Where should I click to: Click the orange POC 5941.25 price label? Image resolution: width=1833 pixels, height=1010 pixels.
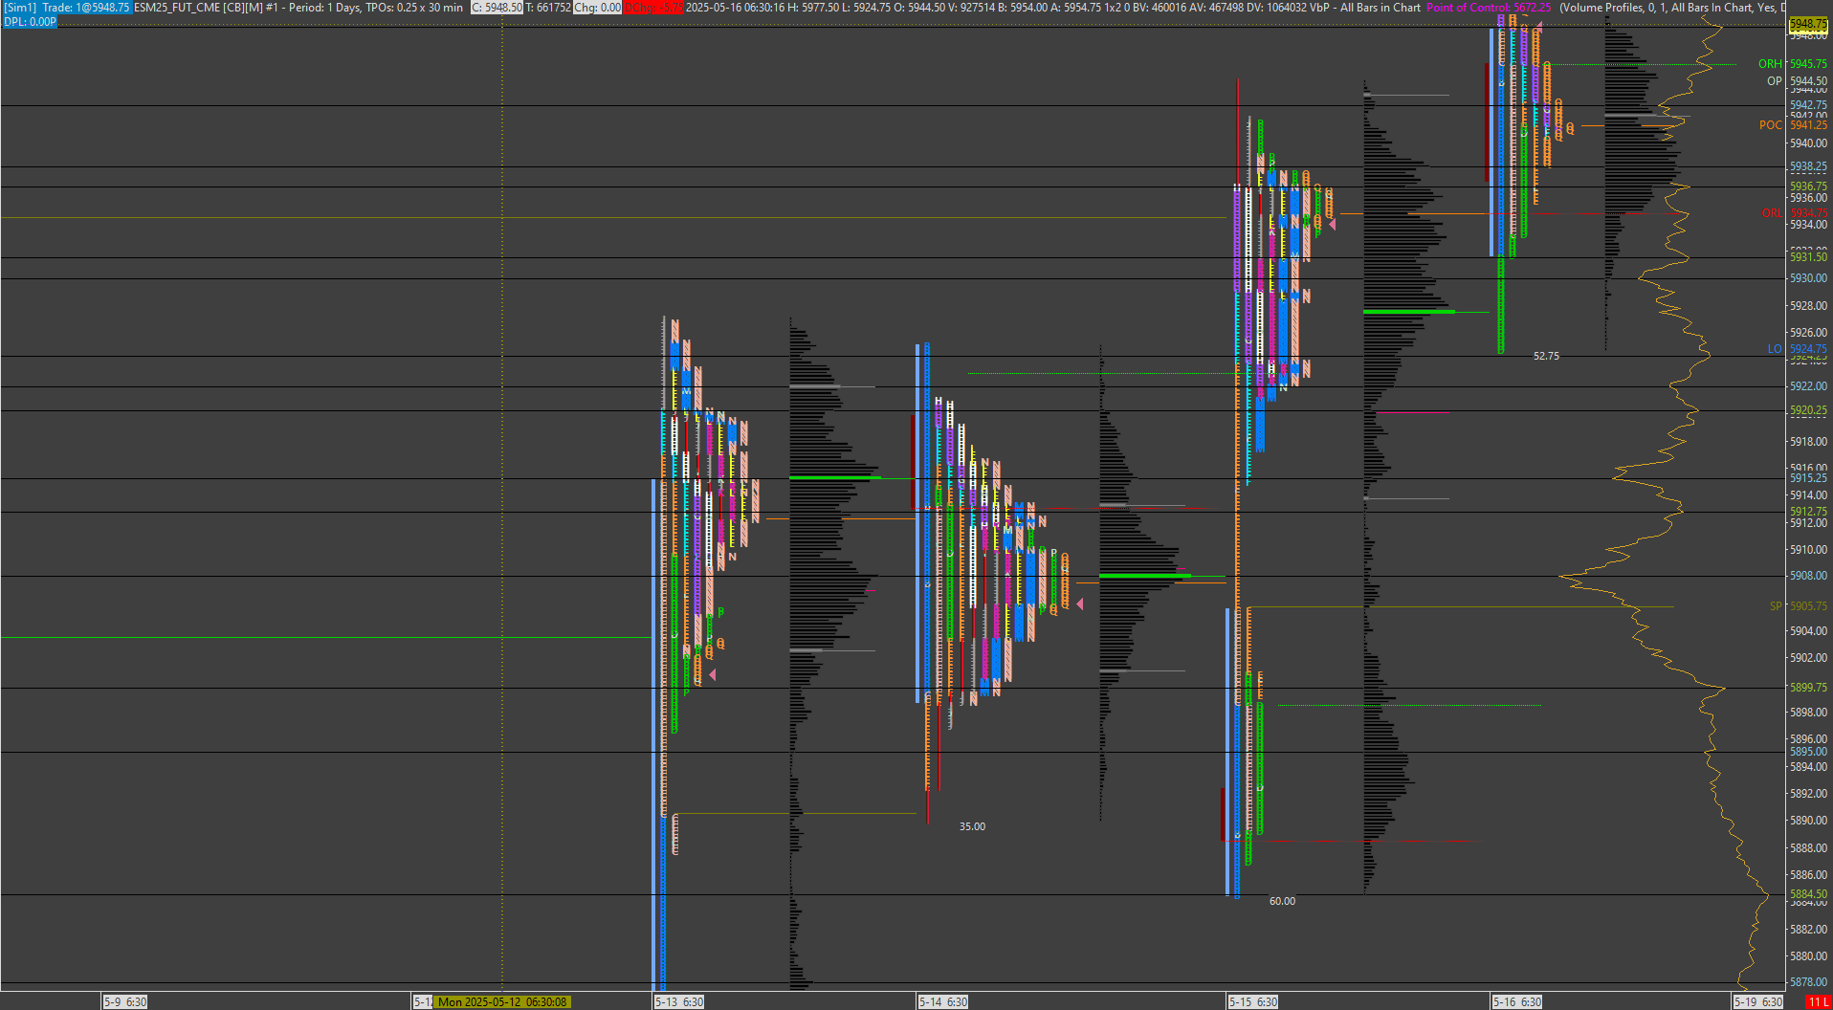pos(1793,125)
